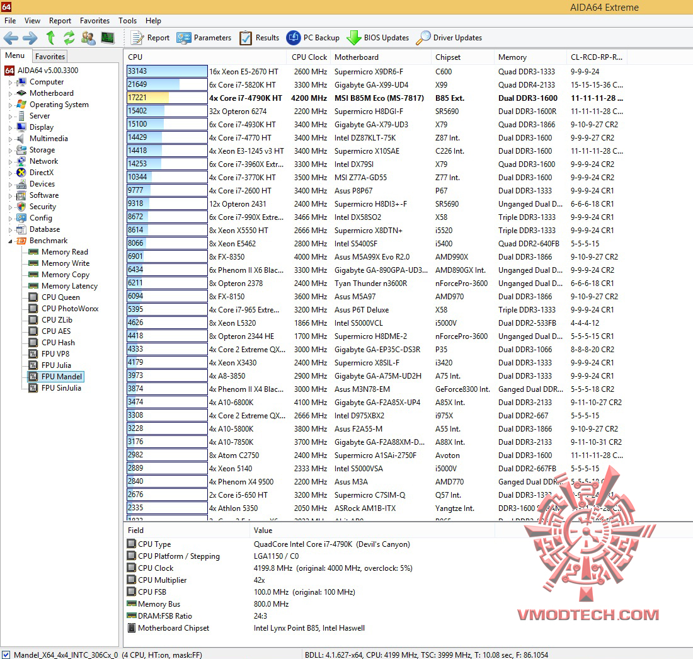The image size is (693, 659).
Task: Select the 4x Core i7-4790K HT result row
Action: point(375,98)
